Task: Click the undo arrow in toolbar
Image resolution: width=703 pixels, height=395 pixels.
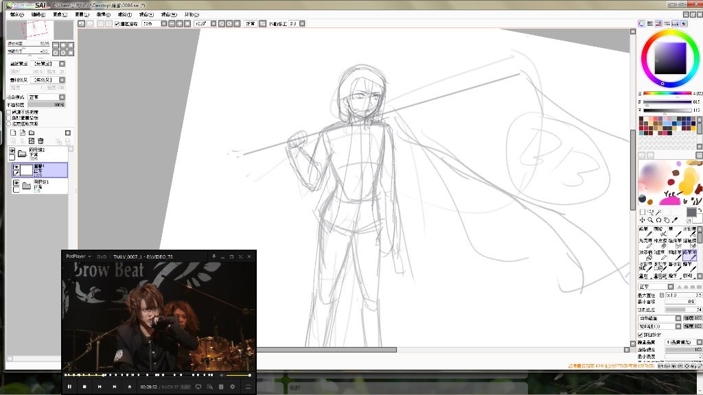Action: pyautogui.click(x=82, y=24)
